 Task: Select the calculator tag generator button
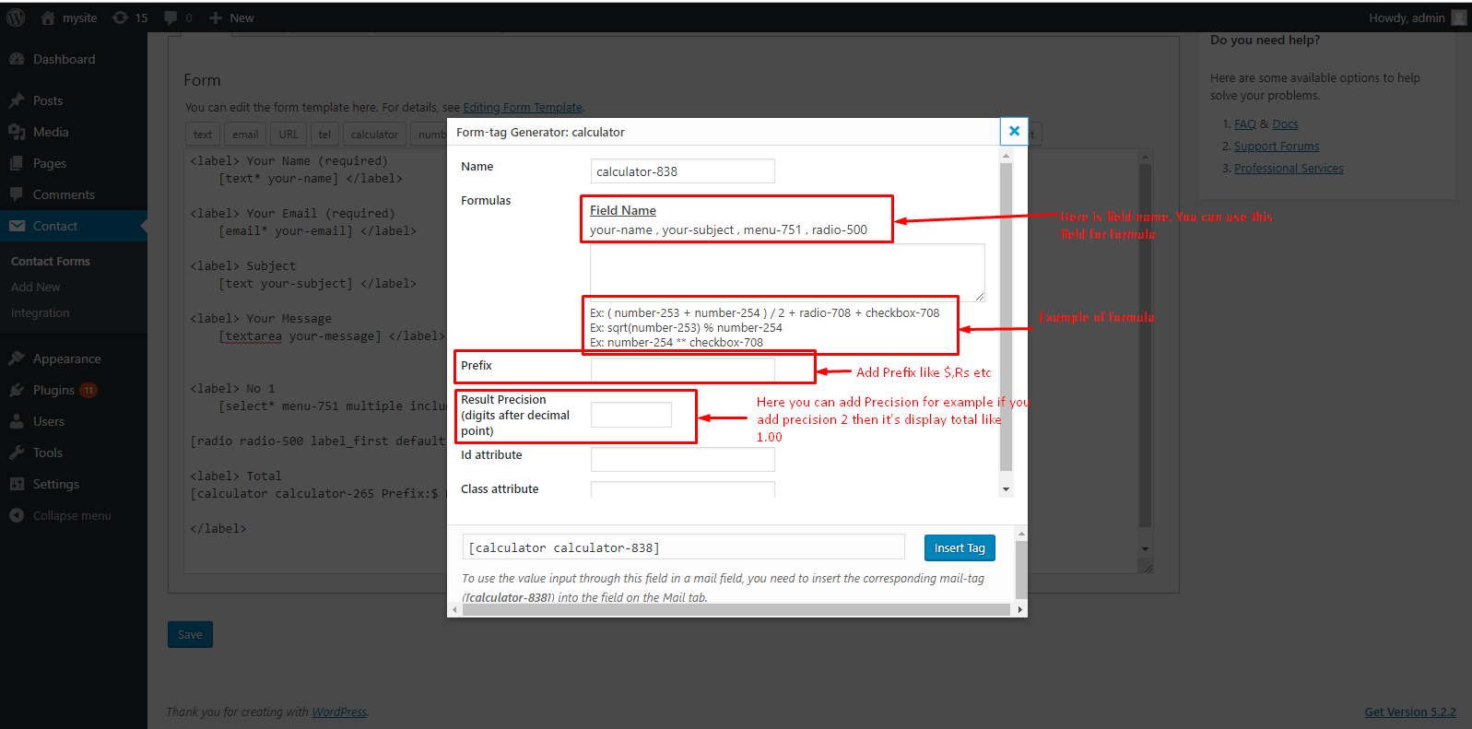click(374, 135)
